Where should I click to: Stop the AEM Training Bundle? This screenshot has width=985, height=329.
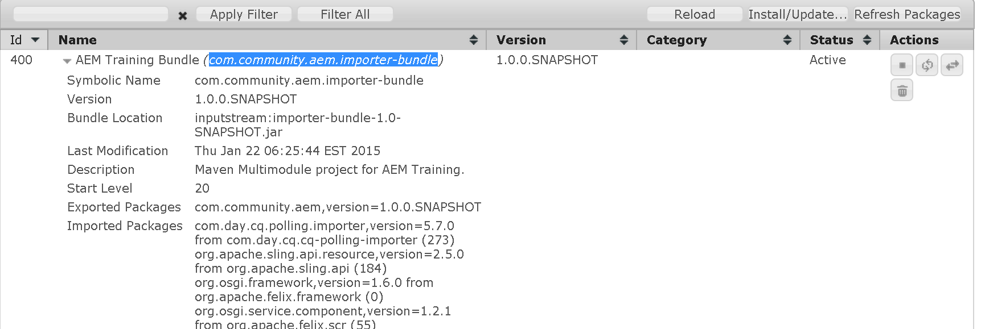902,65
